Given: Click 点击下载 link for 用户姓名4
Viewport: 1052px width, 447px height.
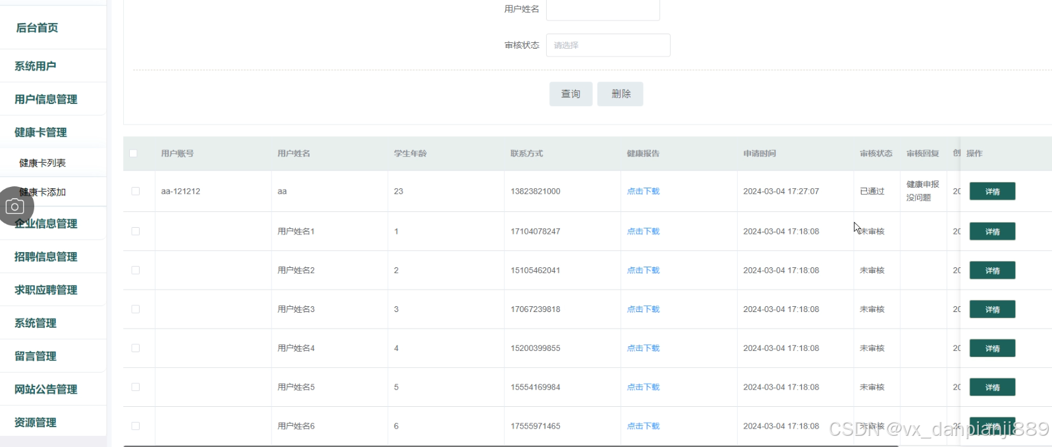Looking at the screenshot, I should click(643, 348).
